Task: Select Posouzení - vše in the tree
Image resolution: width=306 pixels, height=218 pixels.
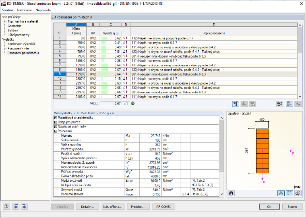Action: pyautogui.click(x=18, y=48)
